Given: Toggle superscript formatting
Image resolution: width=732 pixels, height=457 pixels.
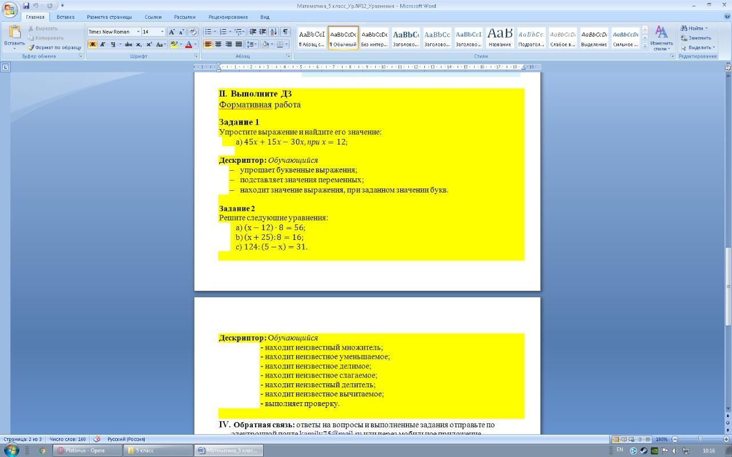Looking at the screenshot, I should [149, 45].
